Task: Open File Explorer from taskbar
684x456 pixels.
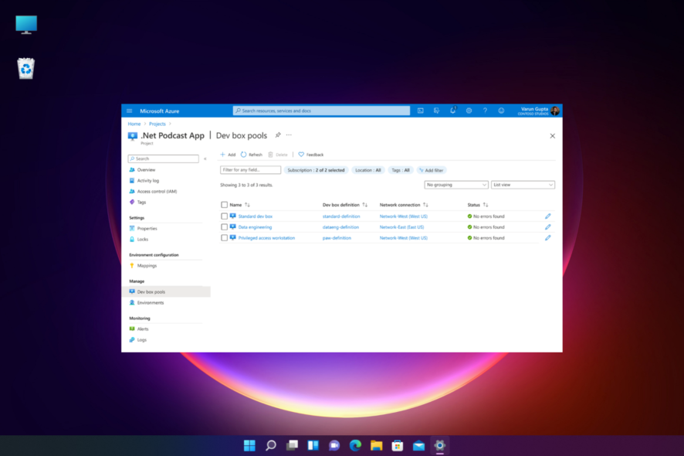Action: (x=376, y=445)
